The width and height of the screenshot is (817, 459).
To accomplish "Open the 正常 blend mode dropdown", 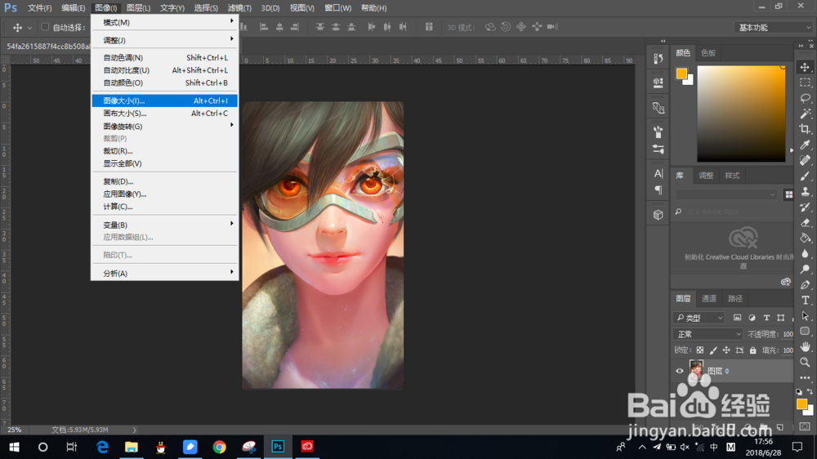I will pos(708,334).
